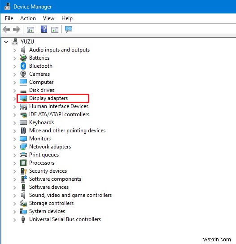Screen dimensions: 236x244
Task: Click the Bluetooth logo icon
Action: tap(23, 66)
